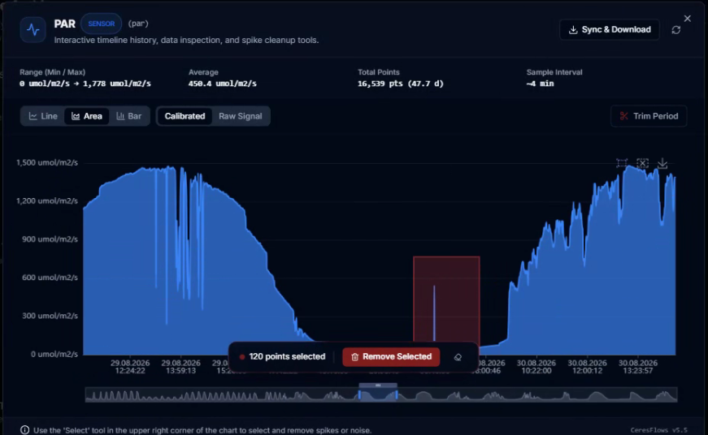Open the Trim Period tool
The height and width of the screenshot is (435, 708).
649,116
